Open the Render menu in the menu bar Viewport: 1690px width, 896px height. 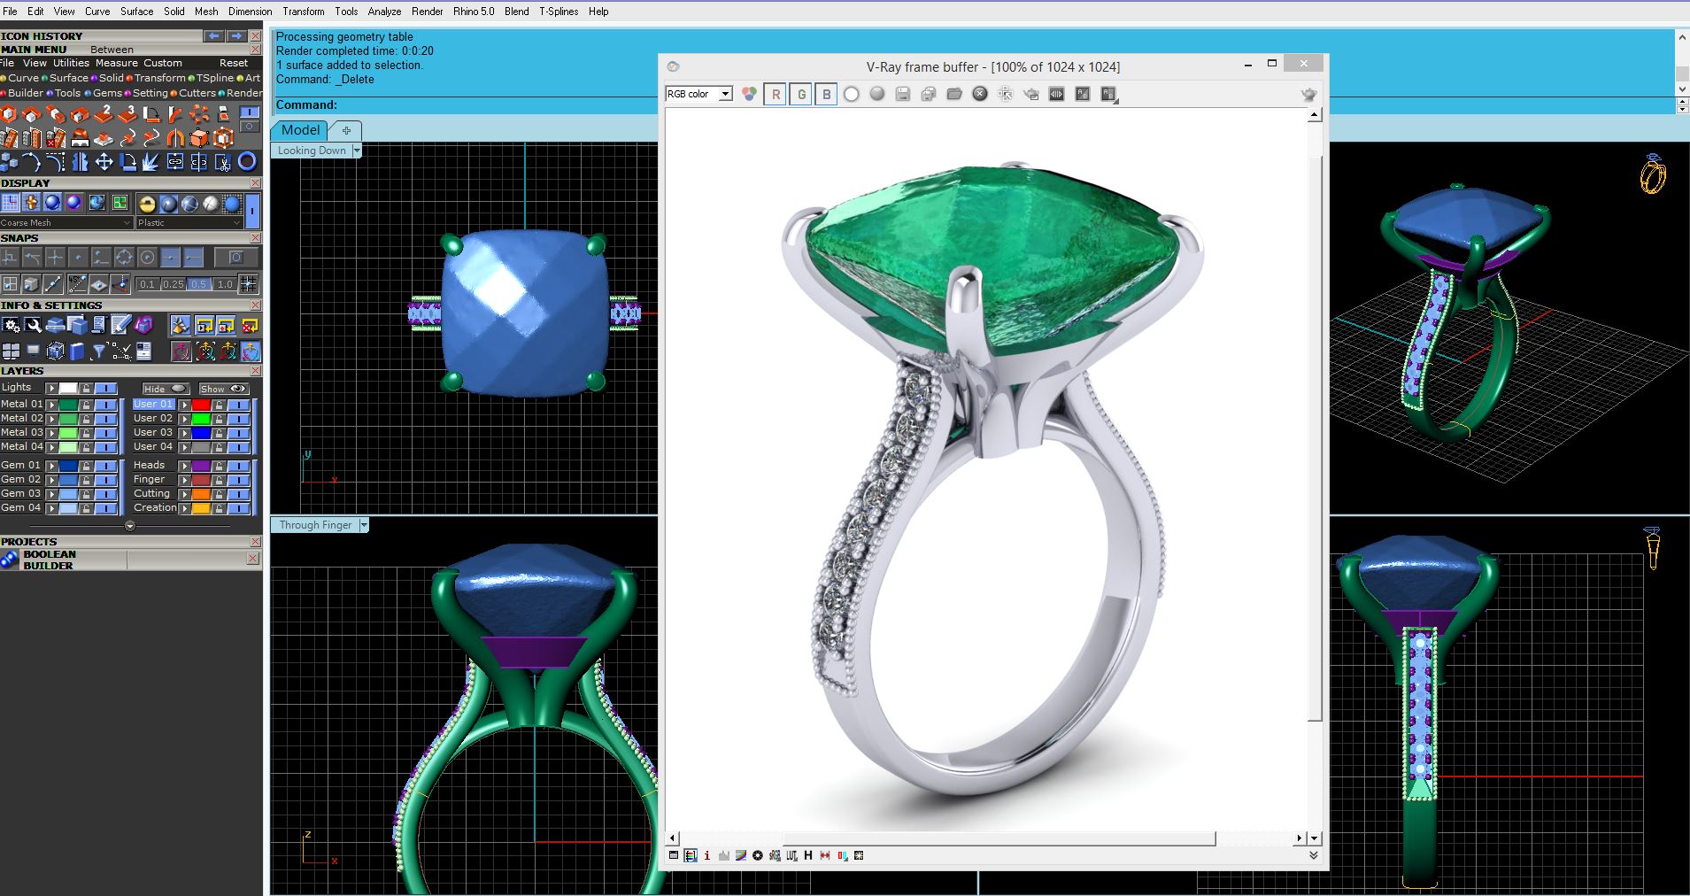(428, 12)
